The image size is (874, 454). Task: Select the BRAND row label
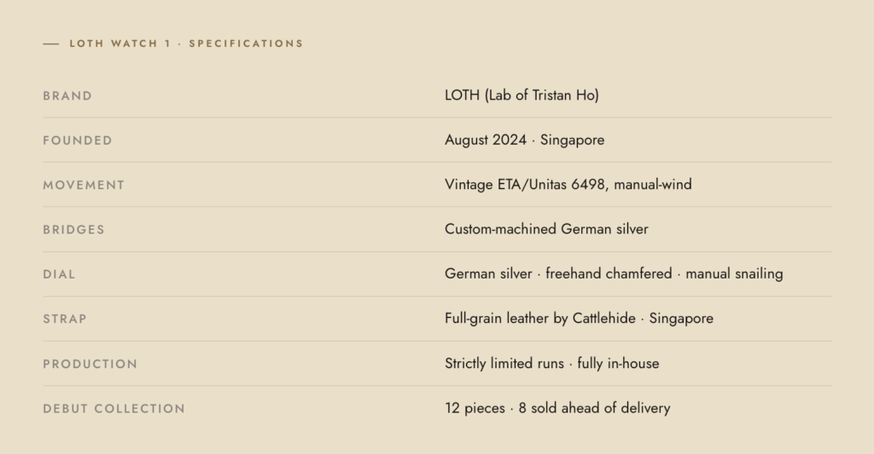click(67, 96)
